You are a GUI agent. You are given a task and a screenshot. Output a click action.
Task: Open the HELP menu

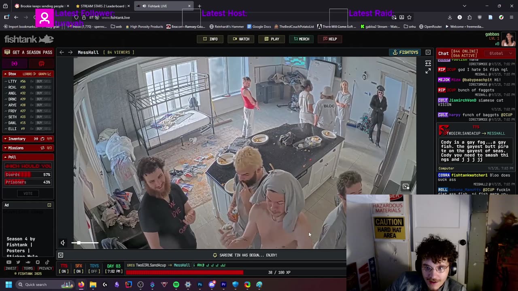330,39
